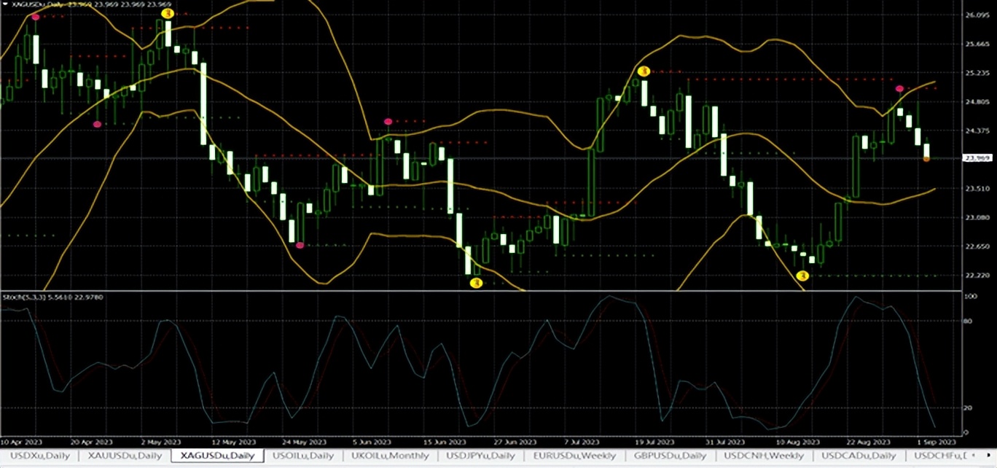Click the stochastic scale value 20
The height and width of the screenshot is (468, 997).
pyautogui.click(x=966, y=408)
